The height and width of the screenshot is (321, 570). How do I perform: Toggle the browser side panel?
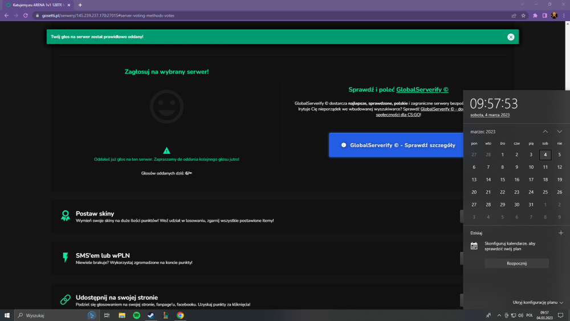[544, 15]
